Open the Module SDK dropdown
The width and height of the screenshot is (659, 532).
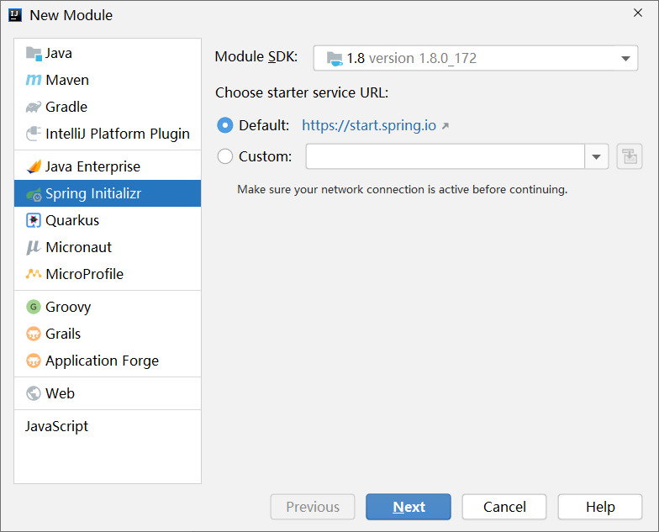[476, 58]
